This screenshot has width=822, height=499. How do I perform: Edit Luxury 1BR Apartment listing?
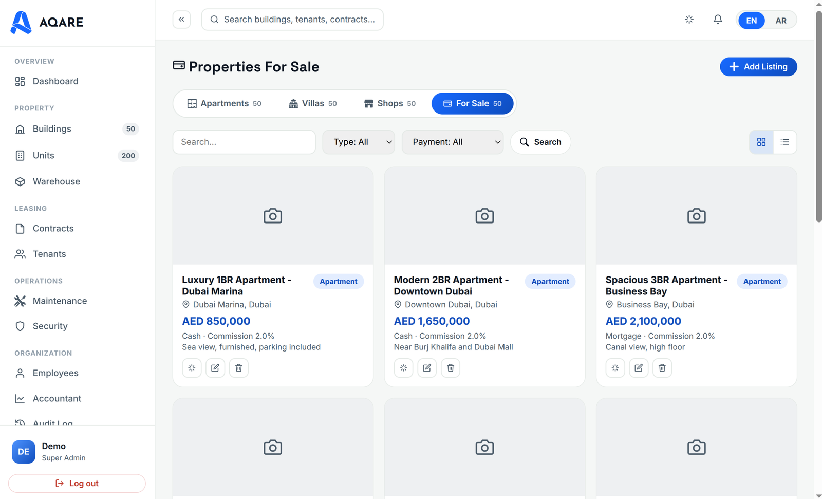[215, 368]
